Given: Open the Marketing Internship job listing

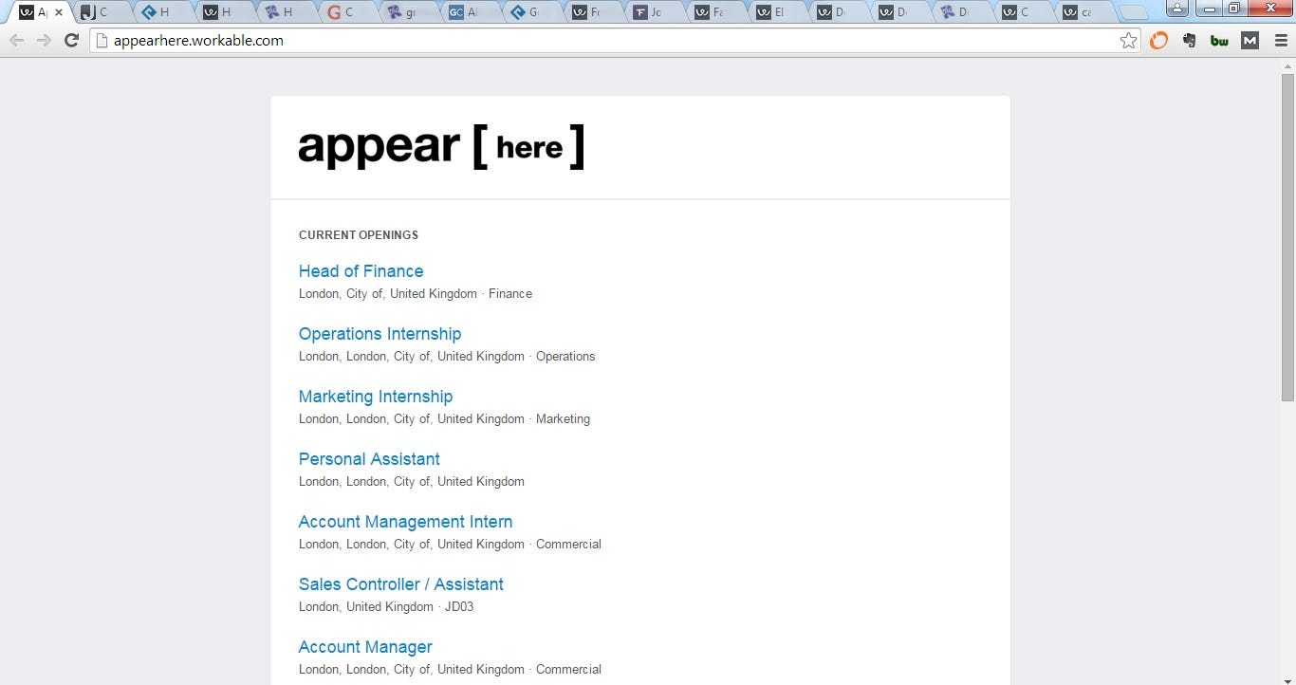Looking at the screenshot, I should pos(375,397).
